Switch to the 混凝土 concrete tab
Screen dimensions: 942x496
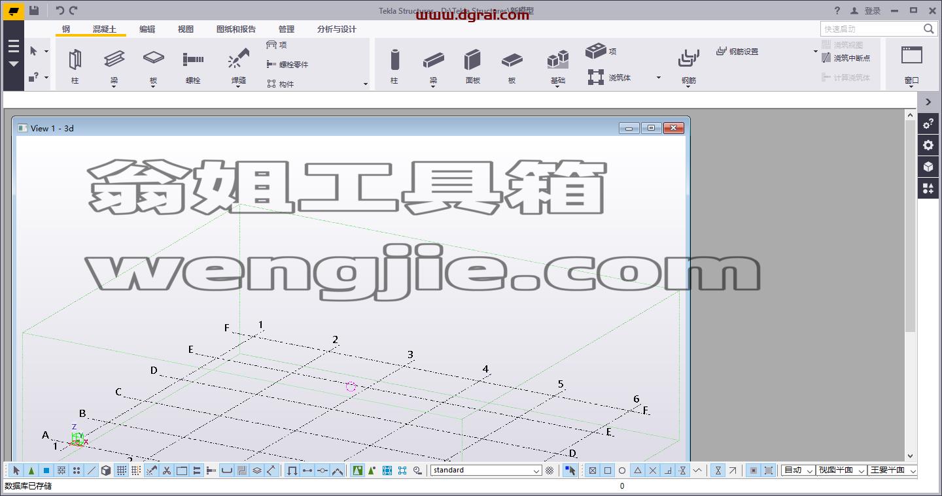105,29
